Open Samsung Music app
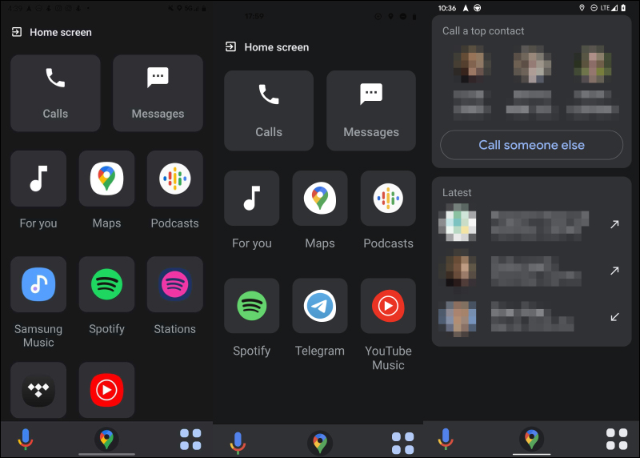The height and width of the screenshot is (458, 640). pos(38,284)
